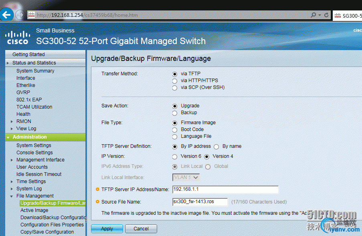Open Download/Backup Configuration page
This screenshot has height=236, width=362.
(53, 217)
